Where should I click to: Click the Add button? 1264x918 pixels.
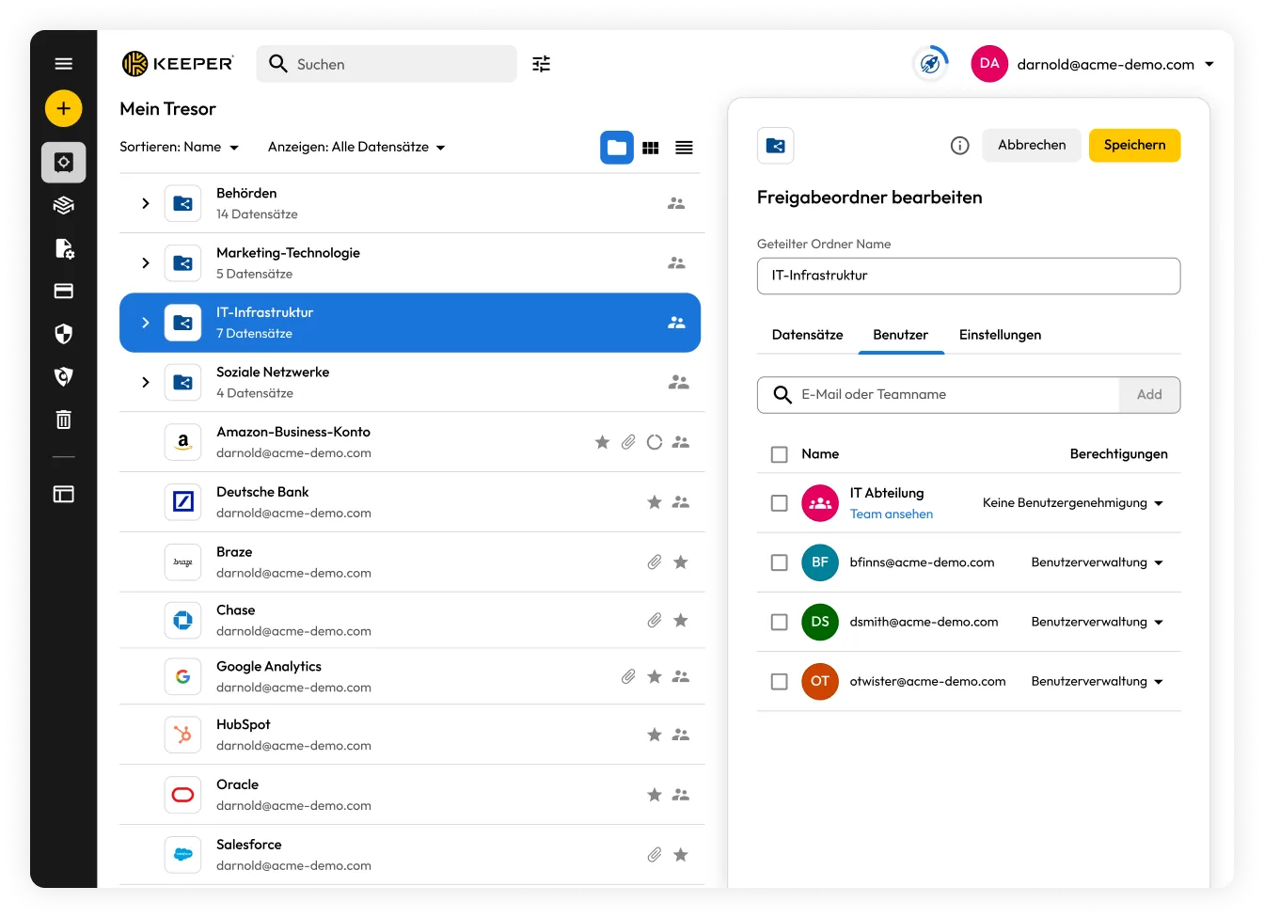pos(1149,395)
